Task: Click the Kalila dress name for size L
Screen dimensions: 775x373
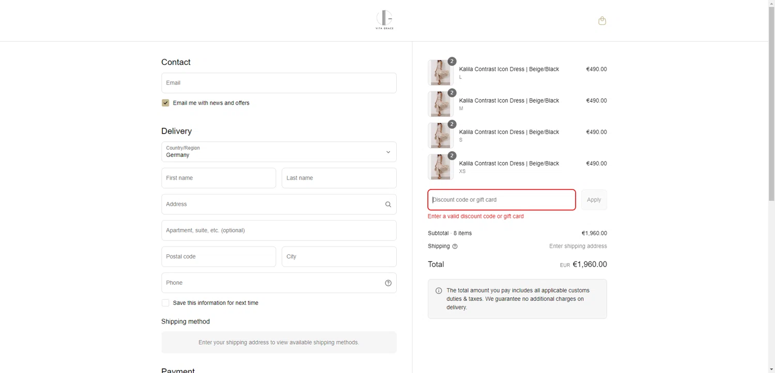Action: (509, 69)
